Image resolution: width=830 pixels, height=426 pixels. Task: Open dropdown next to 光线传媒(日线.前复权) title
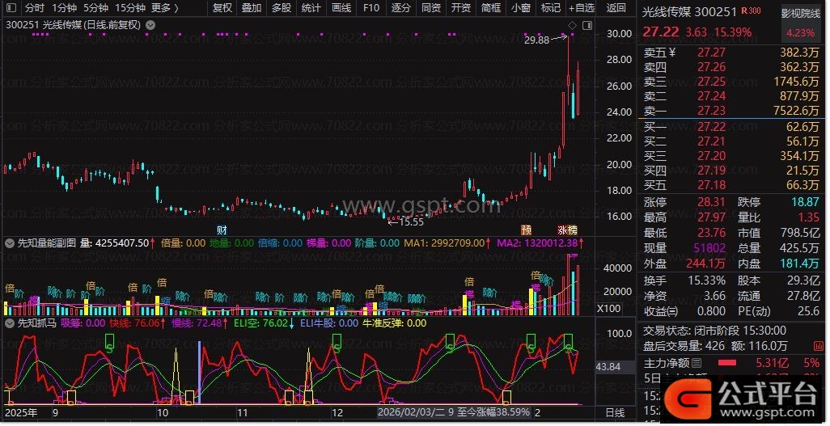(x=149, y=25)
